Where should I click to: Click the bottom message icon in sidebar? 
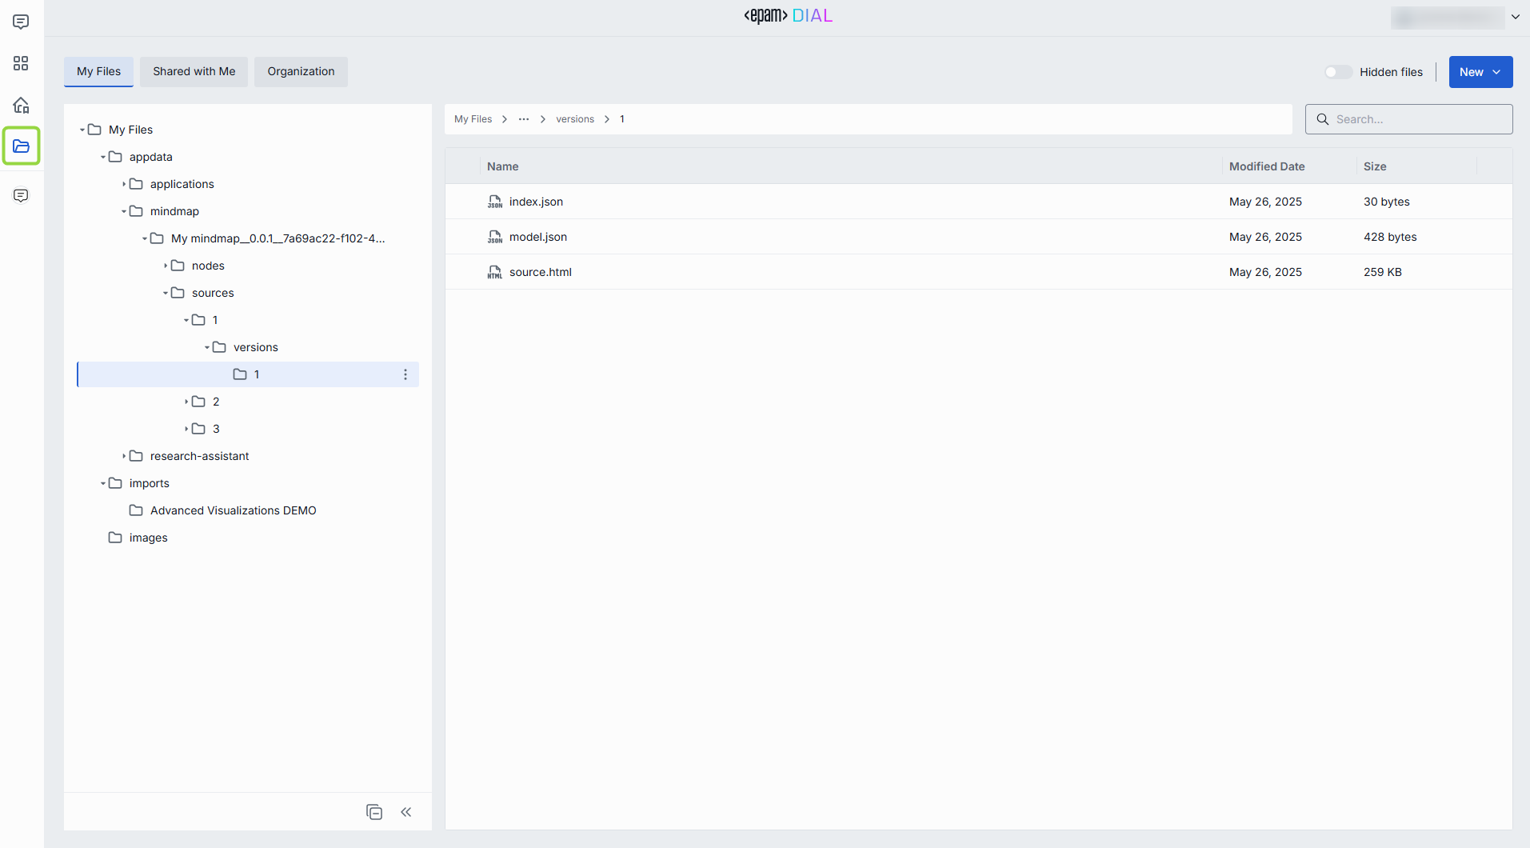(x=21, y=196)
